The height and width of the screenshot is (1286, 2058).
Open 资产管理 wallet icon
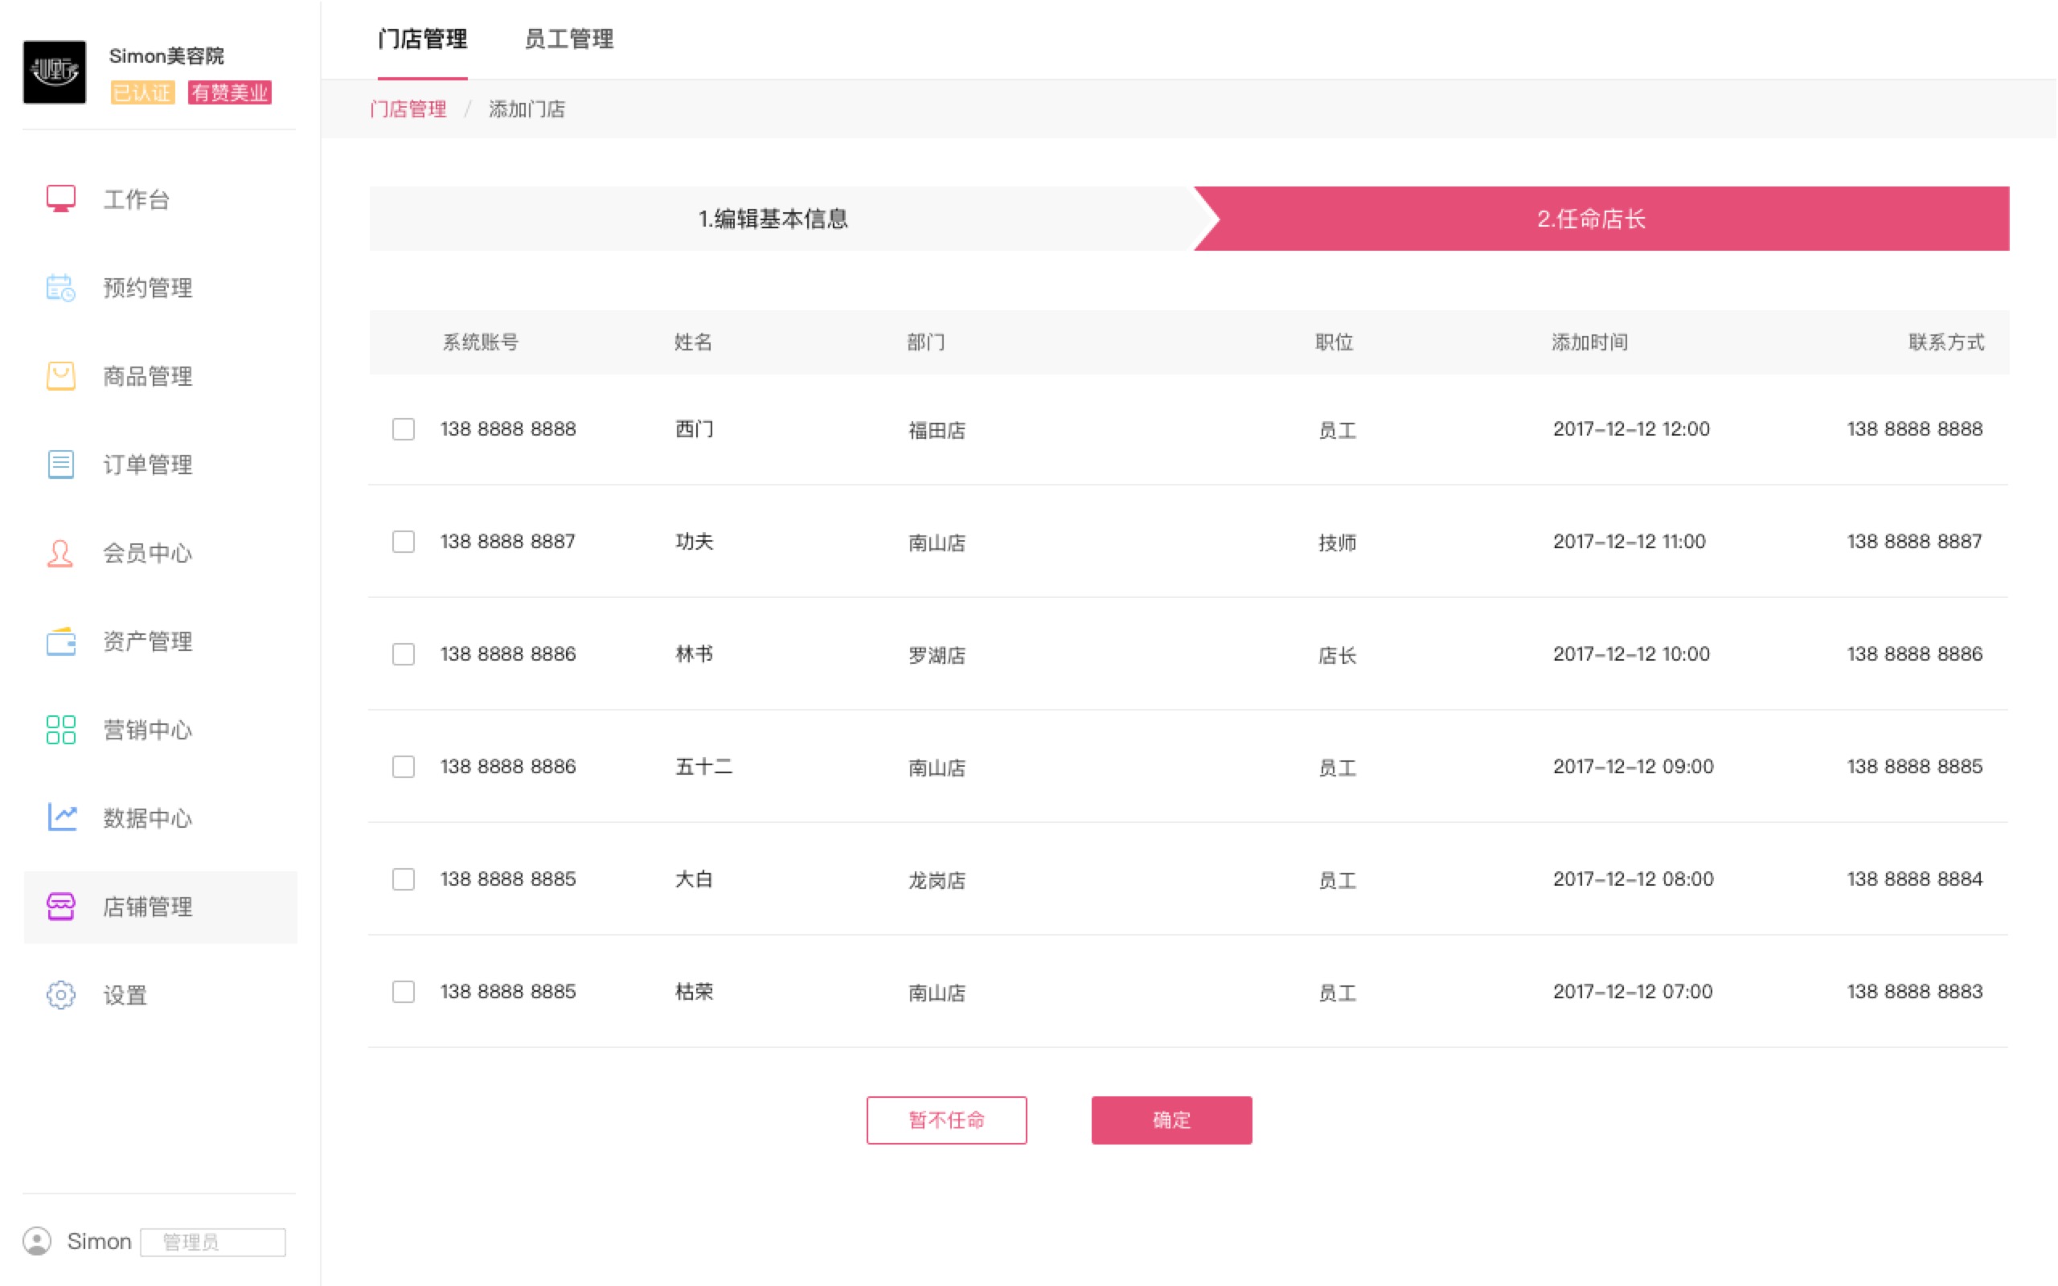[60, 641]
